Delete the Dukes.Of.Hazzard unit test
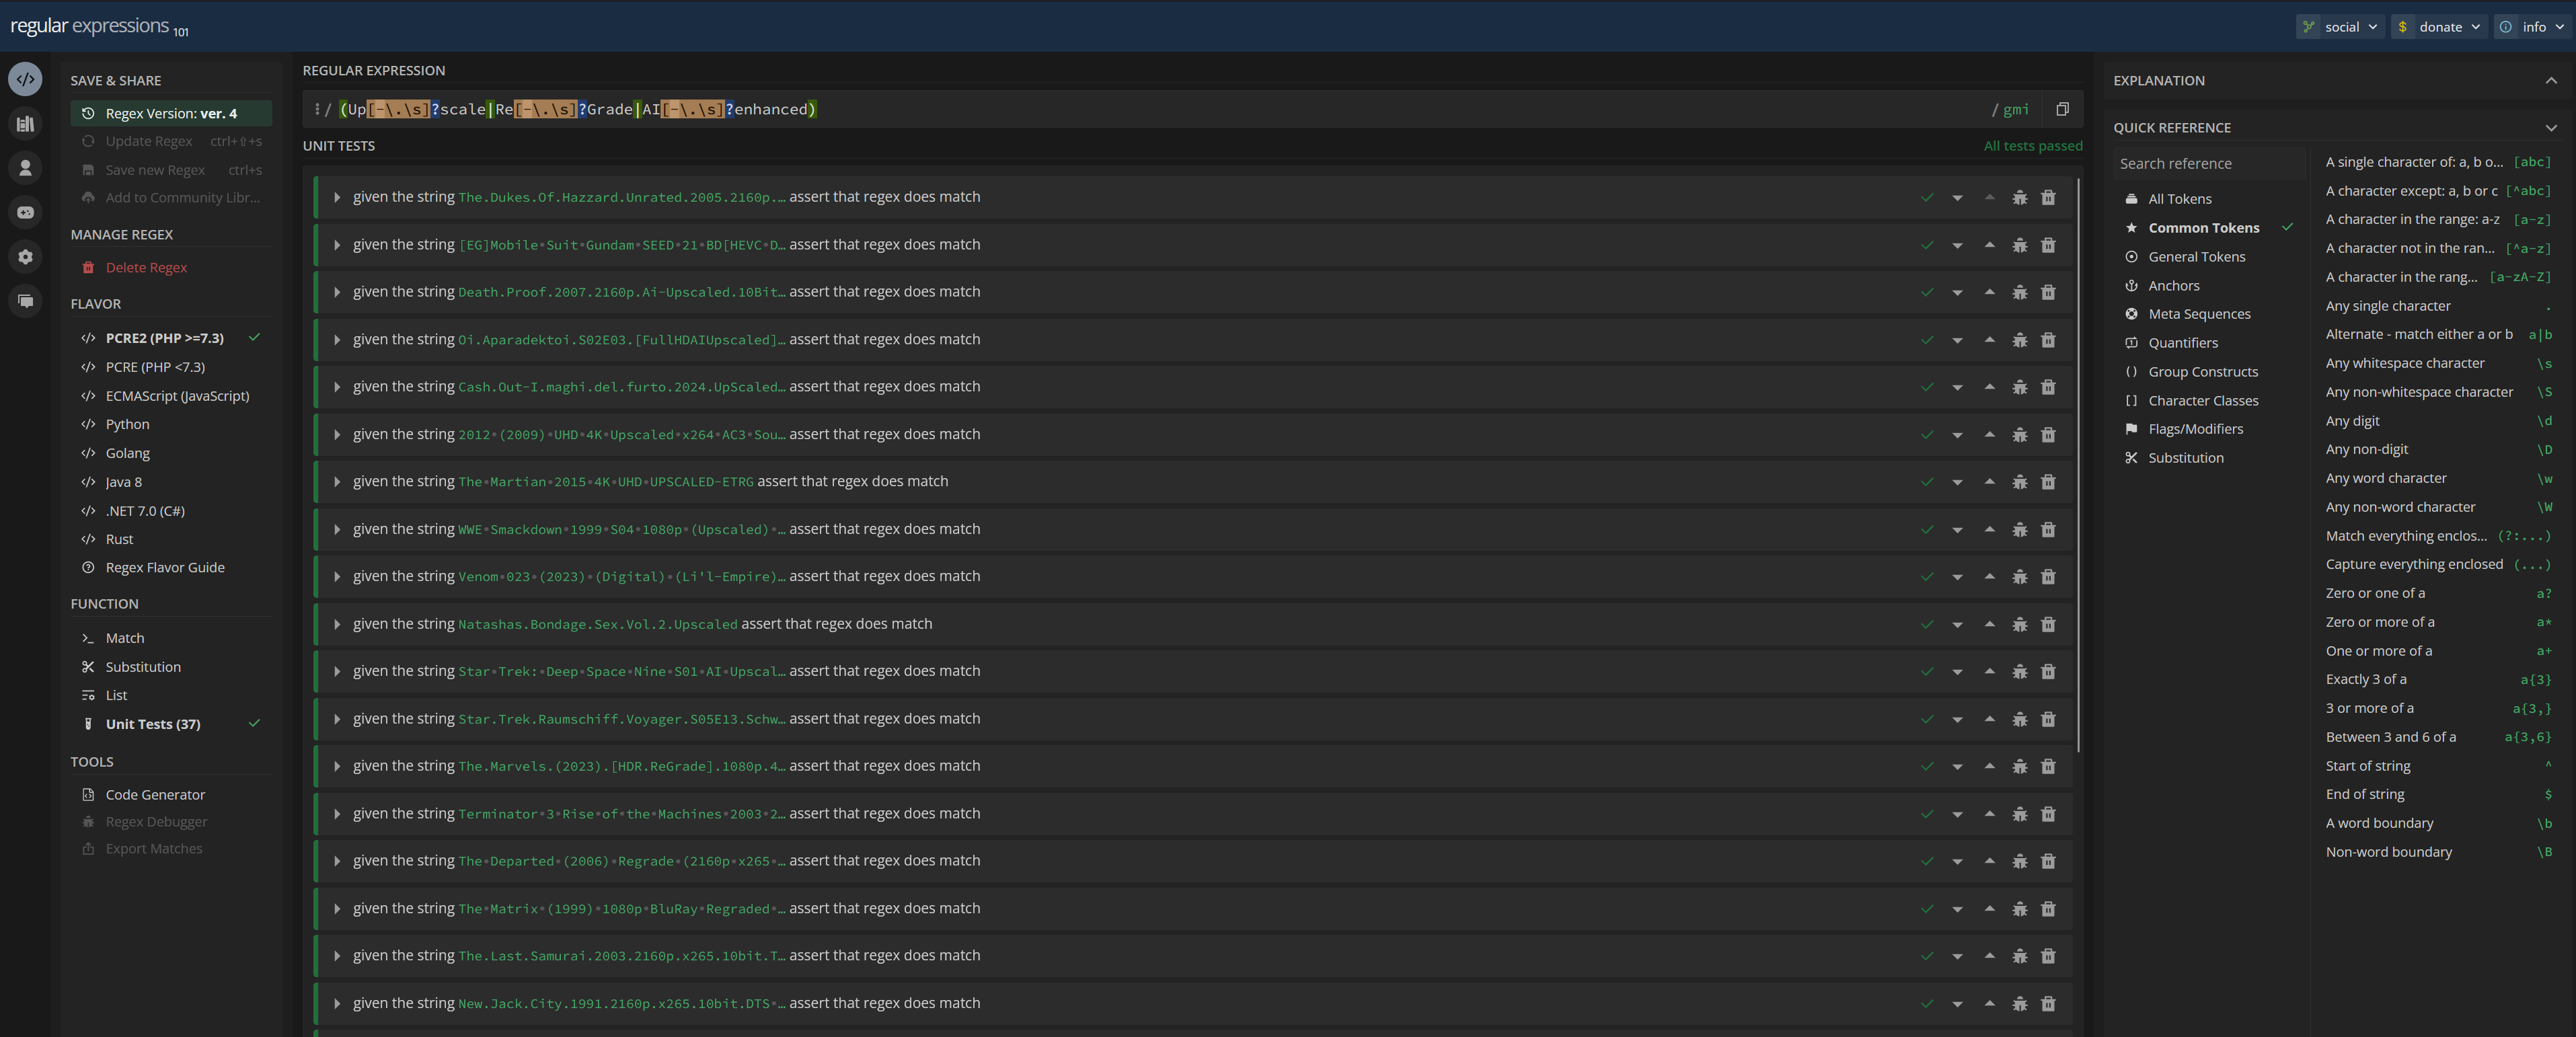The height and width of the screenshot is (1037, 2576). (2047, 198)
